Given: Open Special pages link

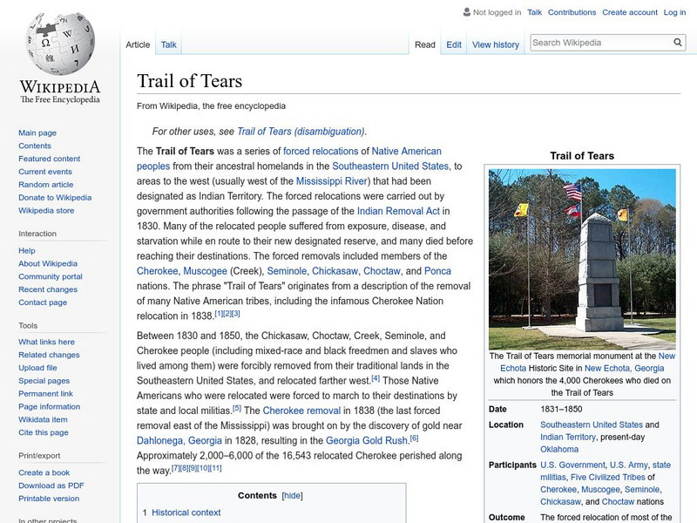Looking at the screenshot, I should (x=44, y=381).
